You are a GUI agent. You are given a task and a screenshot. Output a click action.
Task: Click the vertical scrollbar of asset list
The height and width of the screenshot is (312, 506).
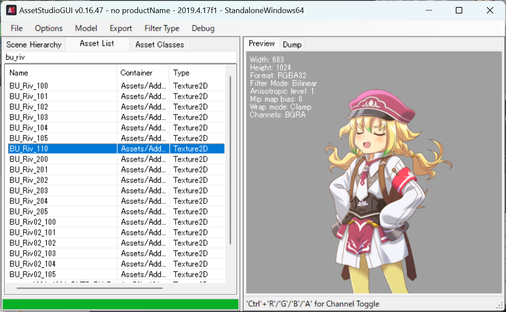tap(230, 160)
